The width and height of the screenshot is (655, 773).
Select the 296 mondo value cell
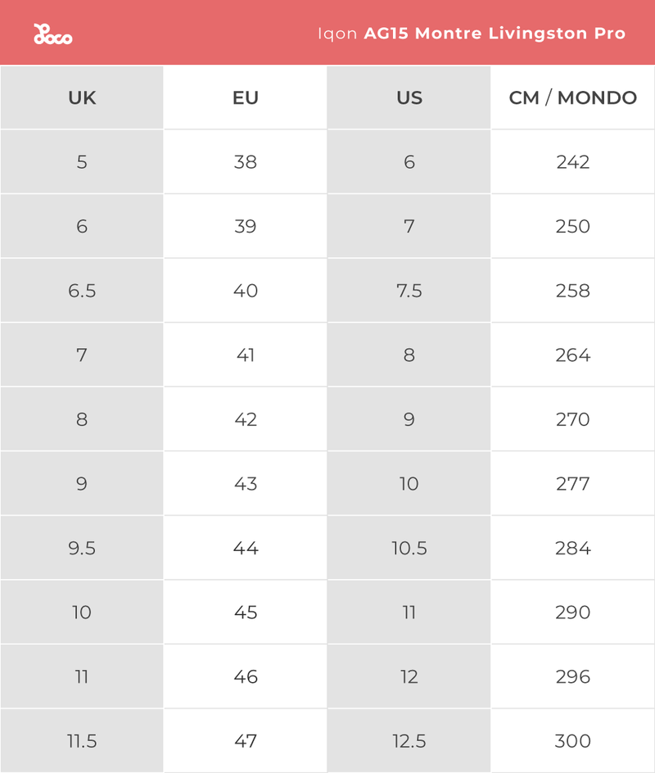click(573, 677)
